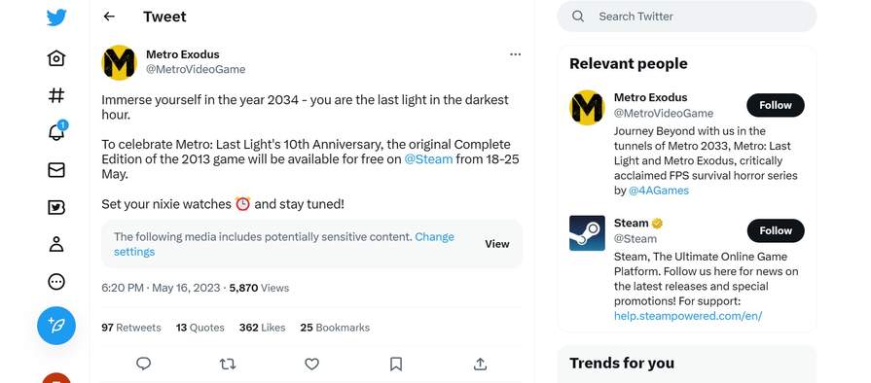Open the Home icon in sidebar
The width and height of the screenshot is (871, 383).
click(56, 58)
